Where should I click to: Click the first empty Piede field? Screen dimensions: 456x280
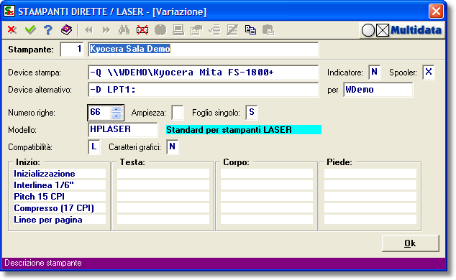(x=370, y=174)
